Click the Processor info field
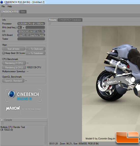 pyautogui.click(x=31, y=24)
